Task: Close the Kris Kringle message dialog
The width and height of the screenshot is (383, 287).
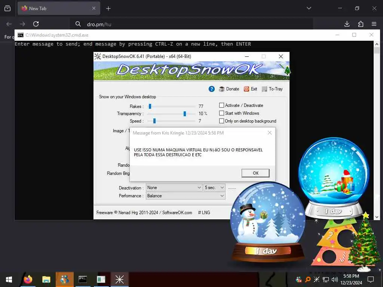Action: click(x=270, y=133)
